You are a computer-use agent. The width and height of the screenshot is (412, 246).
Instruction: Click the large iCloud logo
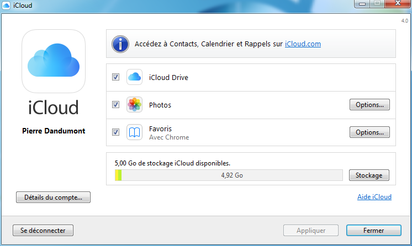click(54, 61)
